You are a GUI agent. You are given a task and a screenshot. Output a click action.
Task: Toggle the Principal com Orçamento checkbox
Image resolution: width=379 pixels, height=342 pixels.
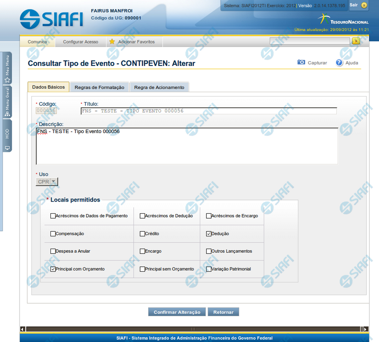pos(53,269)
